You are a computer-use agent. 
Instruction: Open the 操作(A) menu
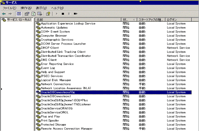pos(26,8)
